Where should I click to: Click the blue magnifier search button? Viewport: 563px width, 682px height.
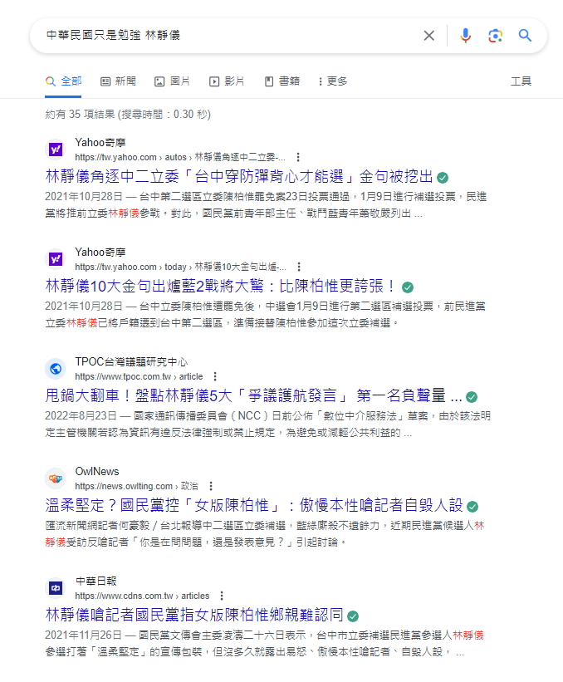click(525, 36)
